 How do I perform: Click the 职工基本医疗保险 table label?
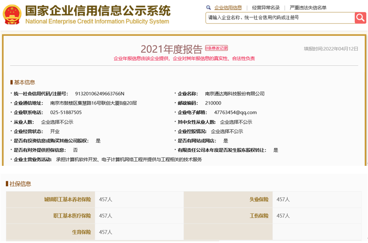tap(72, 216)
